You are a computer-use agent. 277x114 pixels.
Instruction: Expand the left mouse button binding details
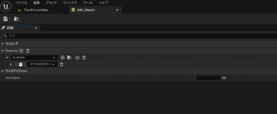11,64
